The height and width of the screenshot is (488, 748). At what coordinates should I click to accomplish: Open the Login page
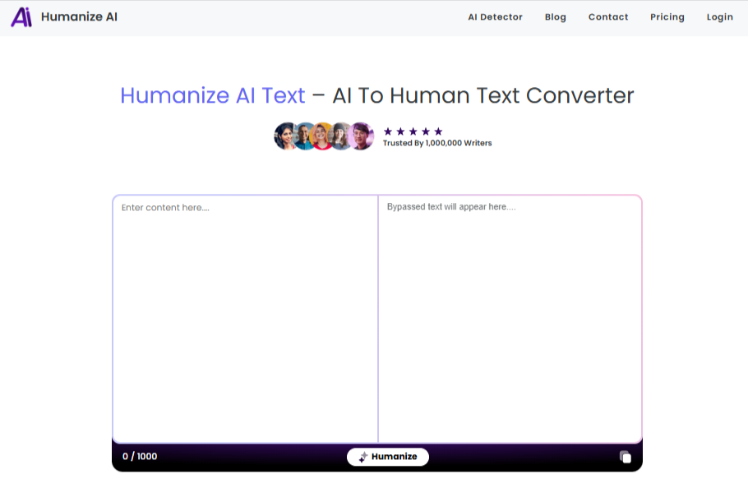(x=719, y=17)
